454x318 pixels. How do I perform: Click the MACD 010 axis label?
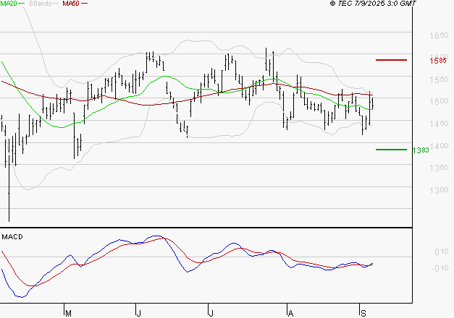(441, 252)
